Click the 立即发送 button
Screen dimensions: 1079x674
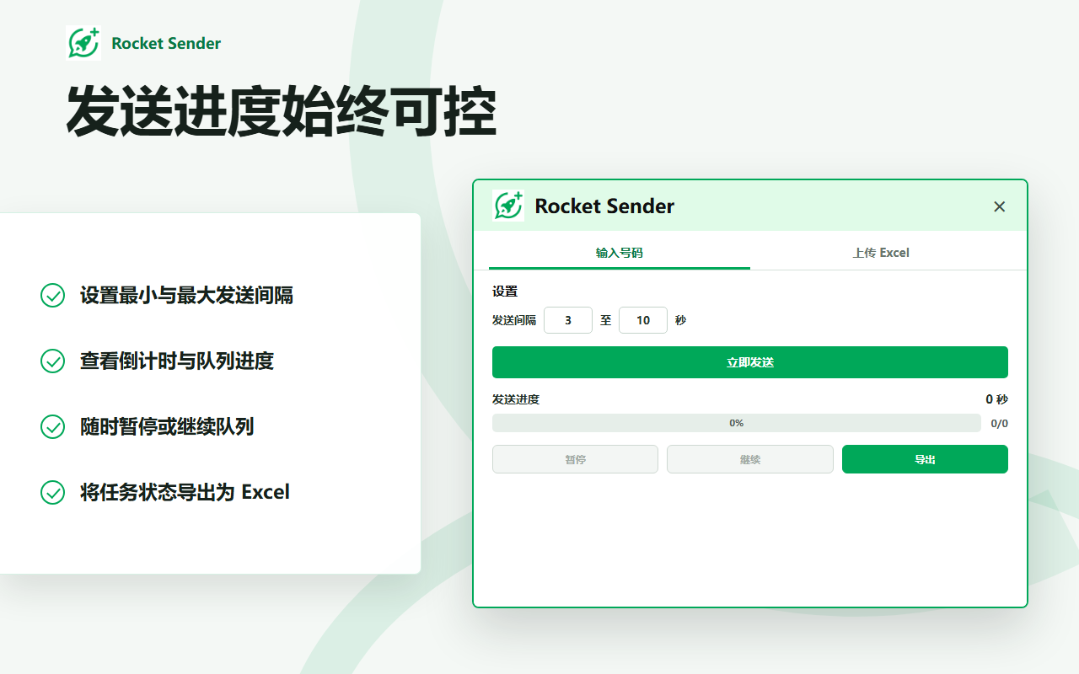tap(750, 362)
